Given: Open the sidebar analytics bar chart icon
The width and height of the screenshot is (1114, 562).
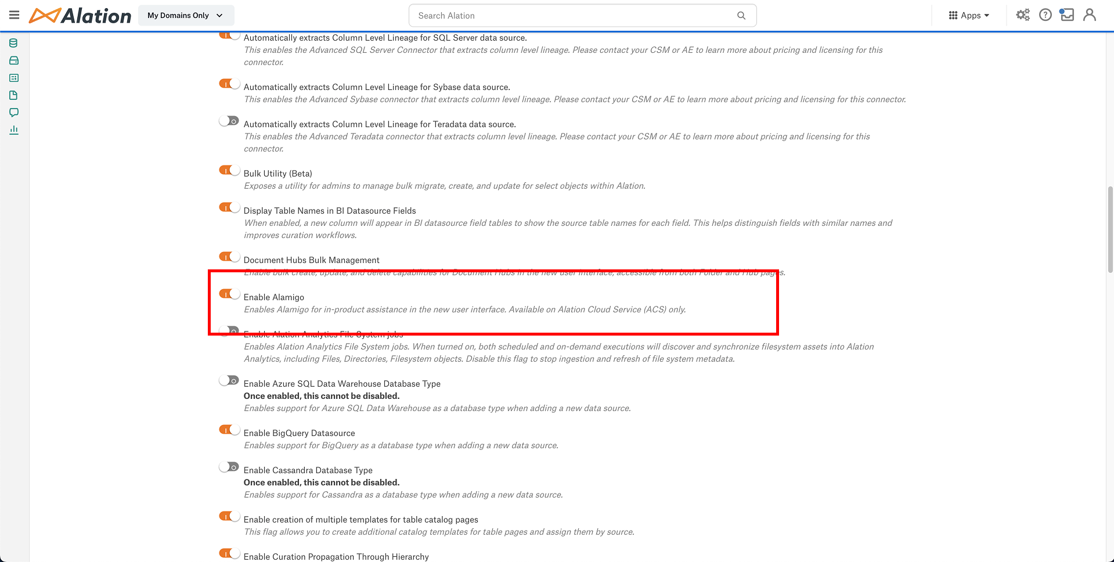Looking at the screenshot, I should 14,130.
